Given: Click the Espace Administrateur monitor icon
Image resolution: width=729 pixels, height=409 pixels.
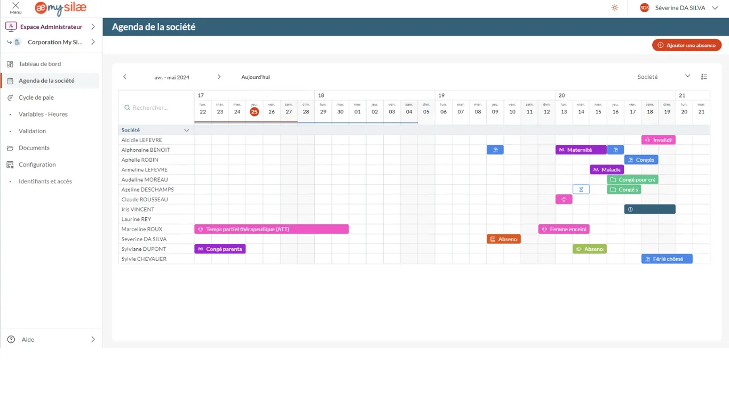Looking at the screenshot, I should 11,27.
